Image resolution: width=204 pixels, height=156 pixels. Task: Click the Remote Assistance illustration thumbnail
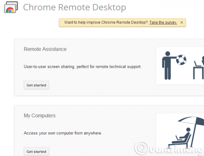click(x=180, y=66)
